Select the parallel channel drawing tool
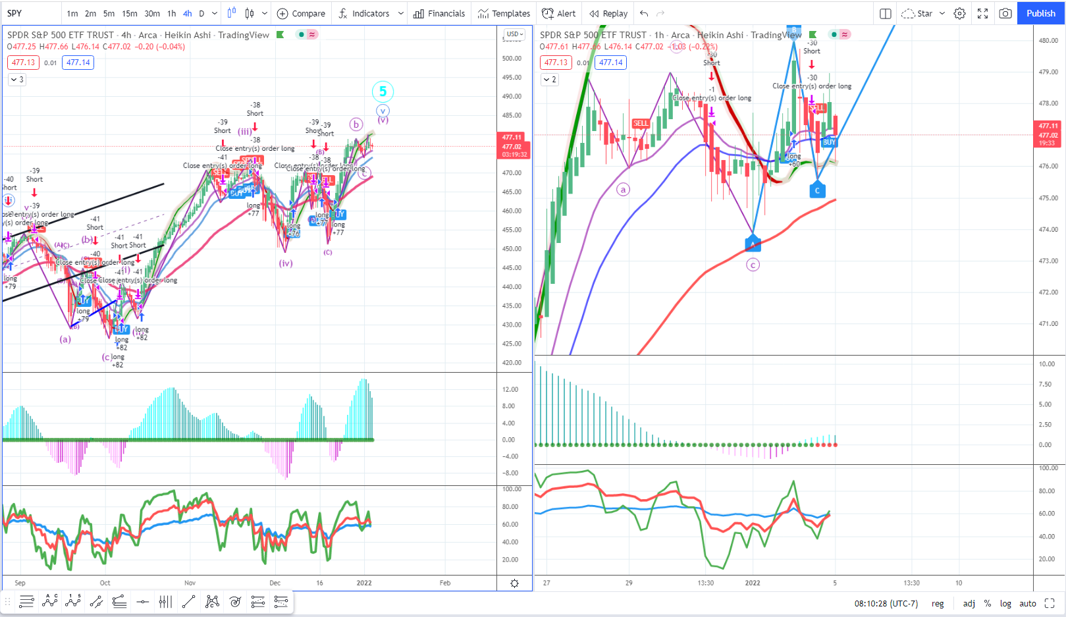The image size is (1066, 617). (x=96, y=601)
